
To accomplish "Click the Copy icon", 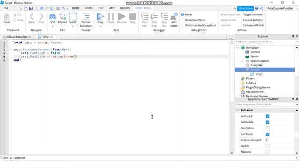I will [x=14, y=20].
